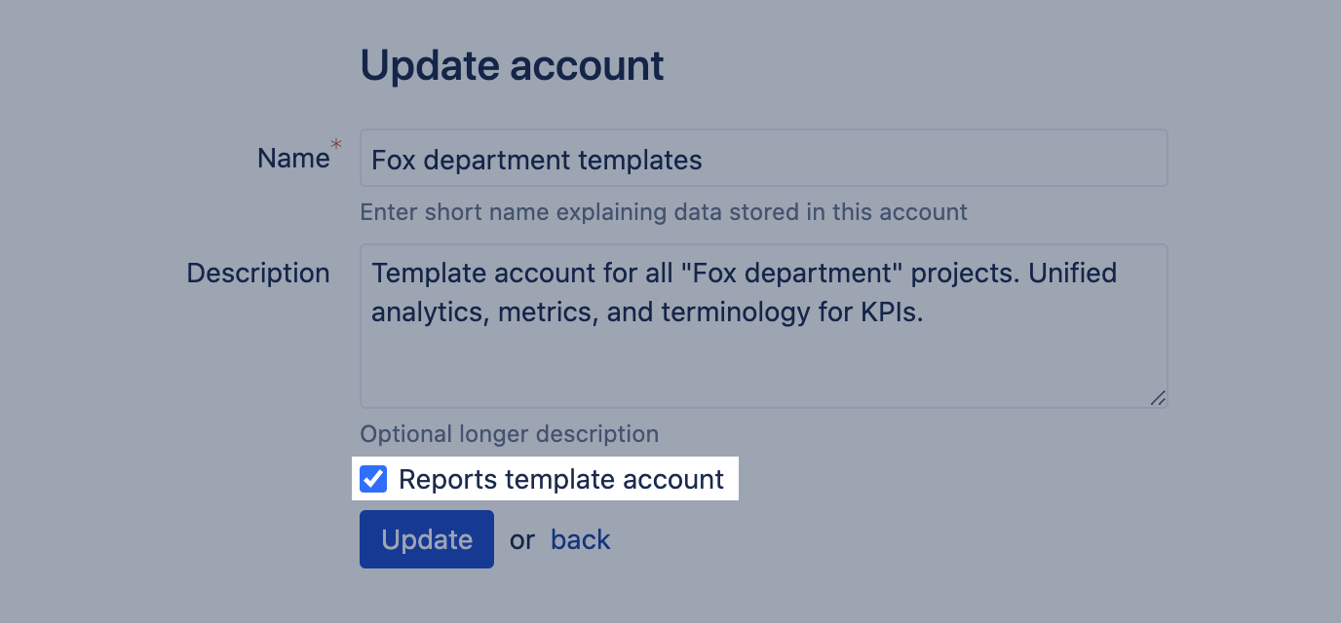
Task: Place cursor on "Fox" in Name field
Action: coord(394,160)
